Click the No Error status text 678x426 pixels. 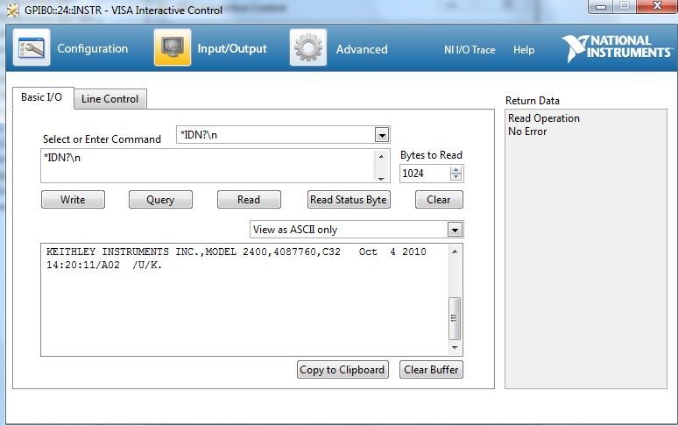pos(527,131)
